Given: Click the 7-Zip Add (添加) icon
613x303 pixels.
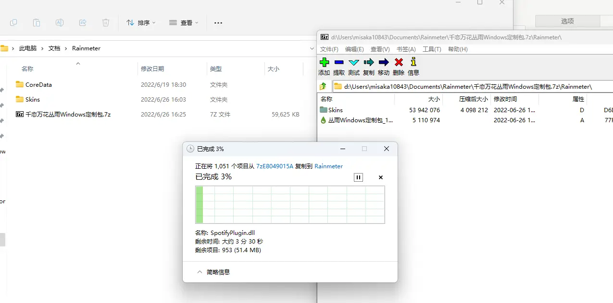Looking at the screenshot, I should (x=324, y=62).
